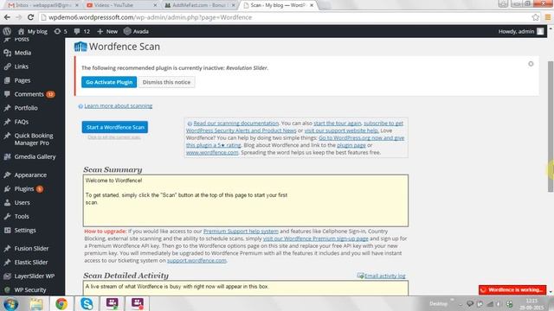
Task: Click Start a Wordfence Scan button
Action: [x=115, y=127]
